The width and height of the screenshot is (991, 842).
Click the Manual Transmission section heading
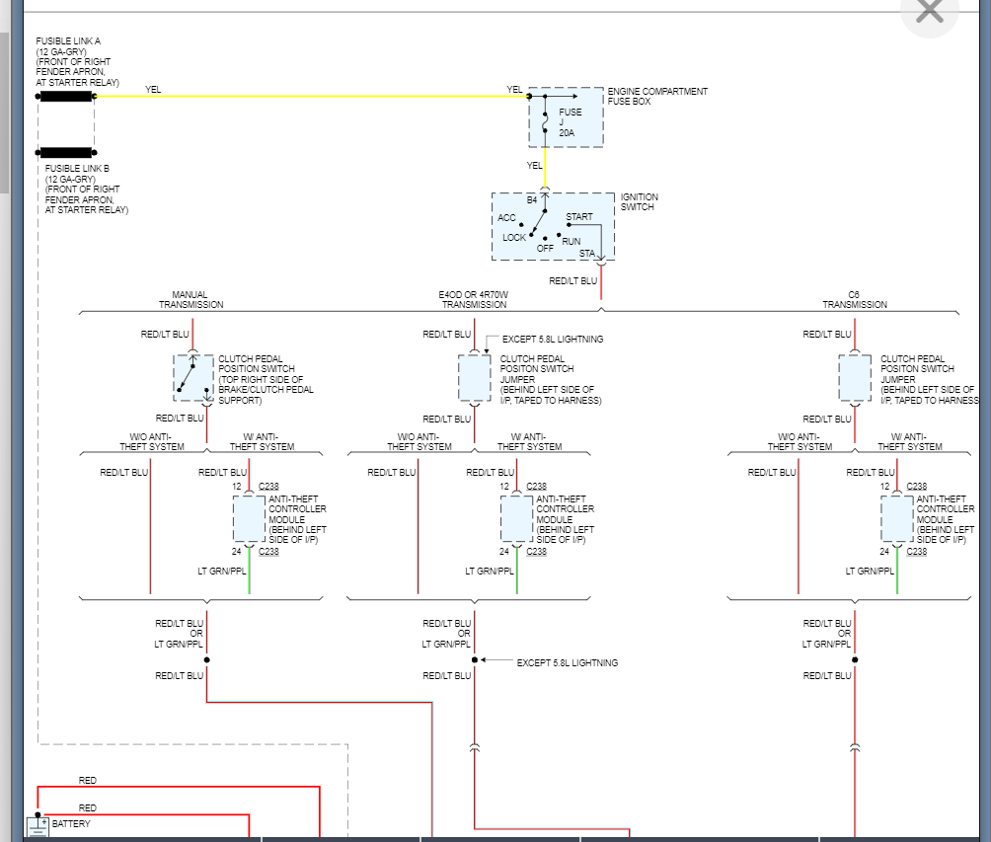tap(191, 300)
